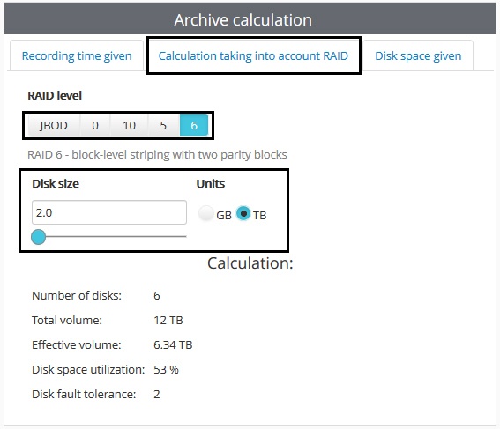The height and width of the screenshot is (429, 500).
Task: Click the Disk fault tolerance value
Action: click(157, 395)
